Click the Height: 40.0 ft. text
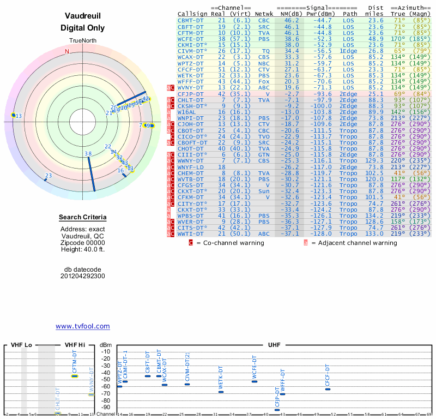This screenshot has height=419, width=436. (83, 249)
